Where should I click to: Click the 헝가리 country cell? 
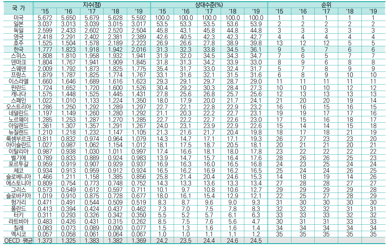point(18,202)
